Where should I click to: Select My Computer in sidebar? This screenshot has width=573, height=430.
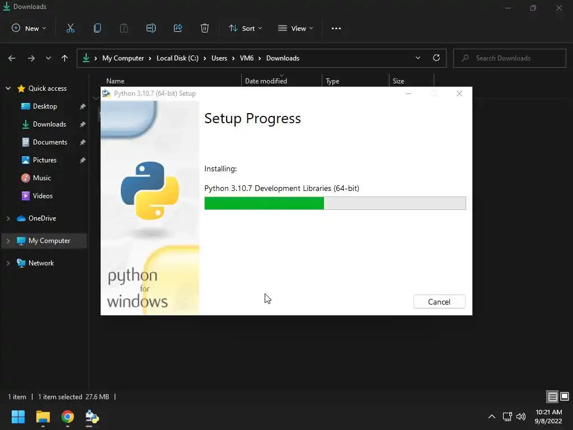[49, 241]
